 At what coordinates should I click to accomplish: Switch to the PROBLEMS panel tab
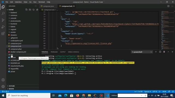point(54,52)
